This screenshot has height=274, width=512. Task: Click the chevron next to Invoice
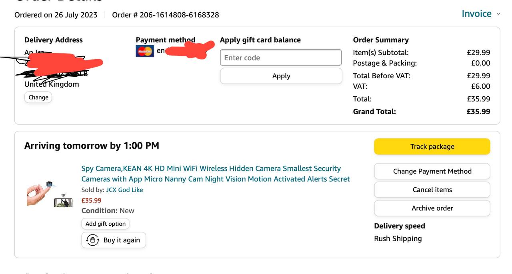498,14
